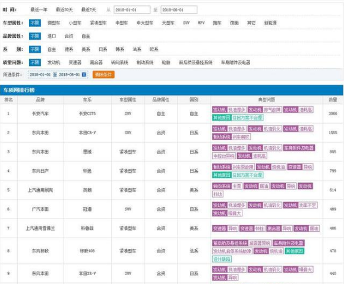This screenshot has width=344, height=284.
Task: Select 自主 in the 品牌属性 filter row
Action: 86,36
